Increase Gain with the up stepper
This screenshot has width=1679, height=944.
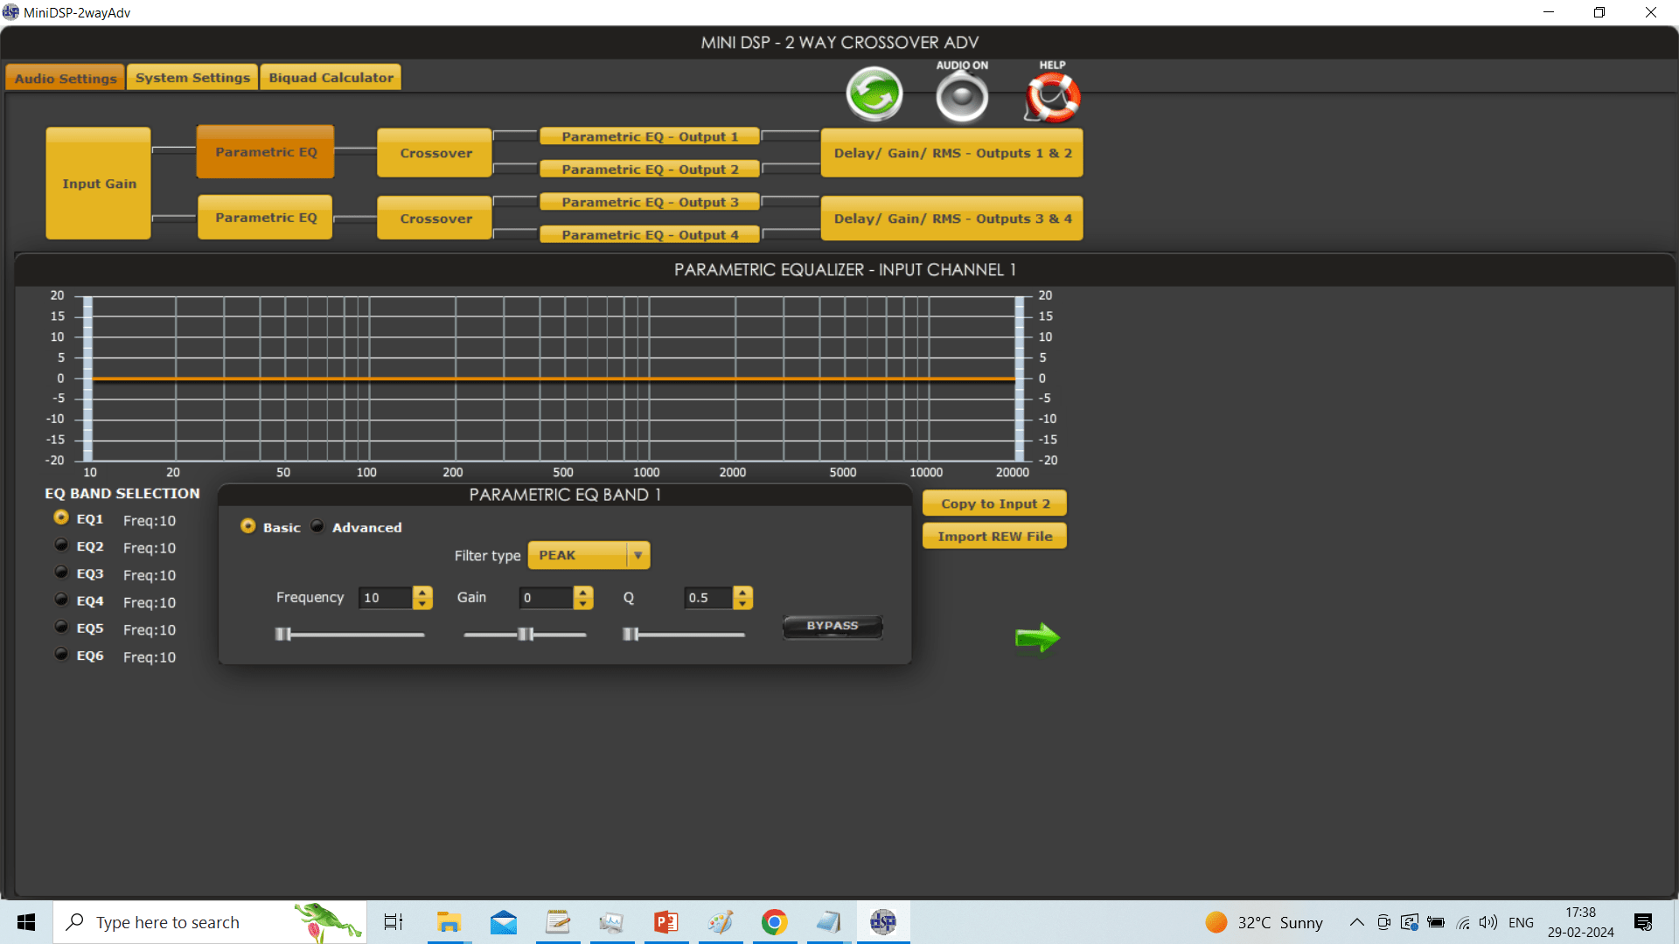coord(583,592)
